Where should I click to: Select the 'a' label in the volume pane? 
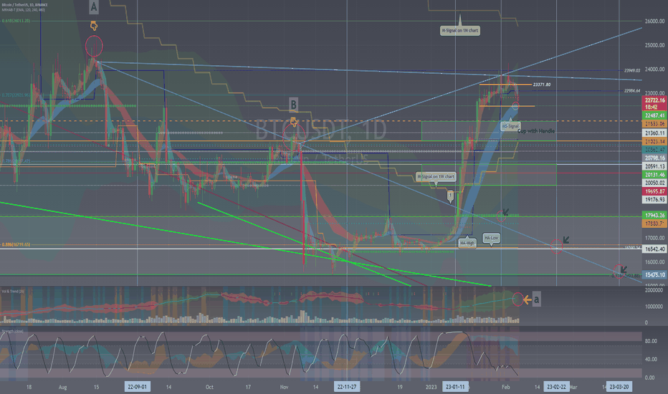click(x=536, y=299)
